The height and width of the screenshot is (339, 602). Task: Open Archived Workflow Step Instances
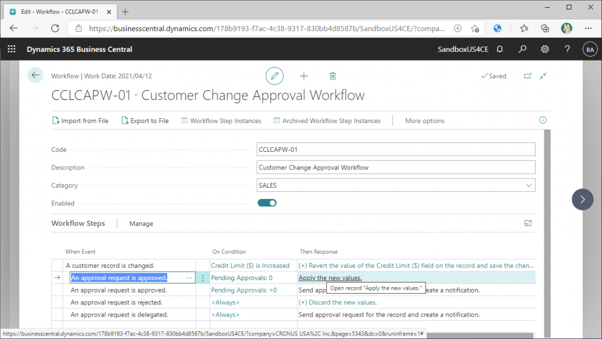327,121
